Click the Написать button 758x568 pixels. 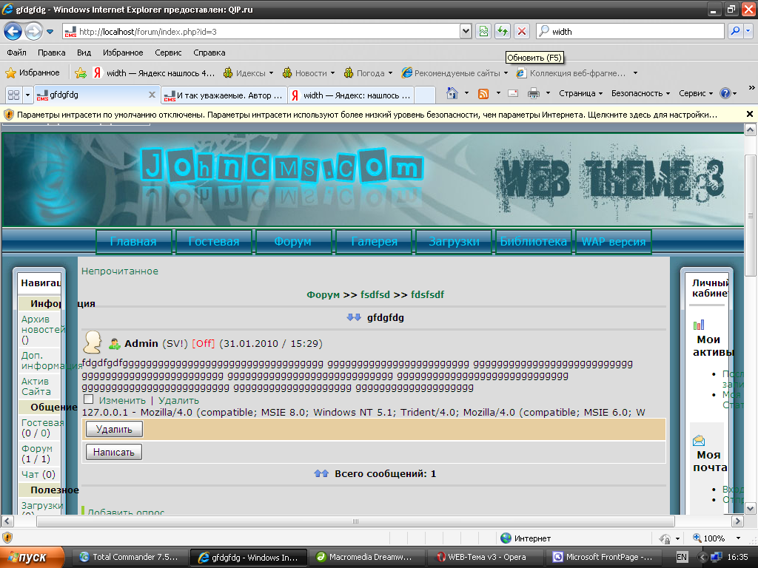pyautogui.click(x=114, y=452)
